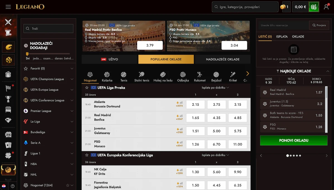This screenshot has width=334, height=190.
Task: Open Isplata po dobitku dropdown for Liga Prvaka
Action: [215, 88]
